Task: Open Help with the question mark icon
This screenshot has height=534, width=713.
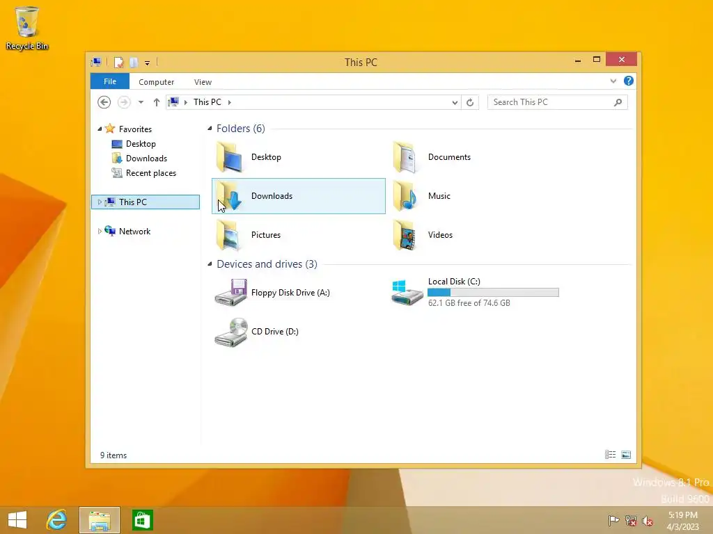Action: click(x=629, y=81)
